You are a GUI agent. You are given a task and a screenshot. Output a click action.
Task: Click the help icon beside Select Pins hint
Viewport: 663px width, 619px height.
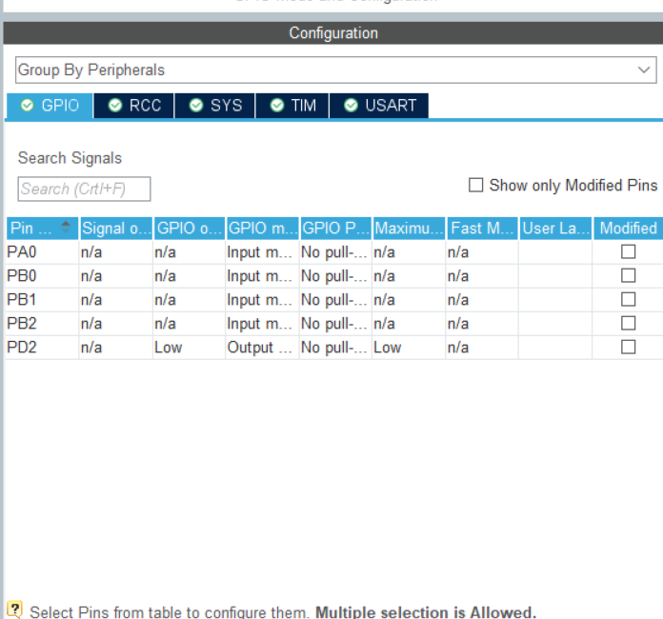coord(15,609)
